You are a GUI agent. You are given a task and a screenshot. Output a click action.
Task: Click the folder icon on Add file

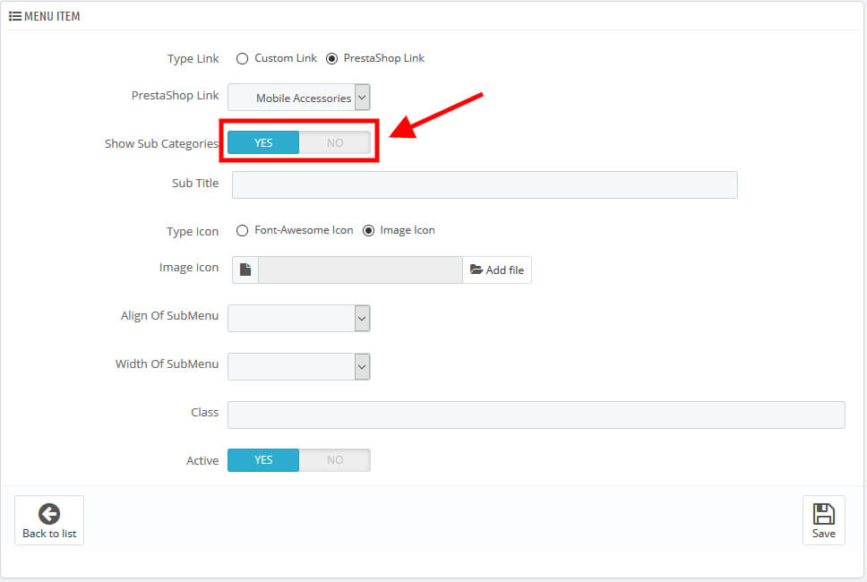click(x=476, y=270)
